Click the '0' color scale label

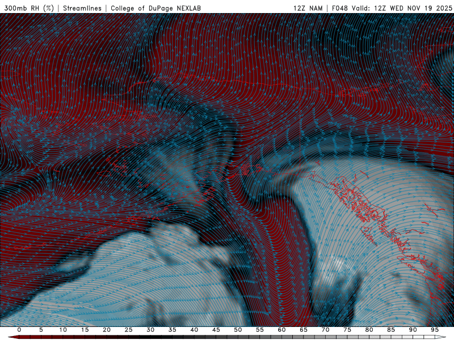tap(19, 330)
